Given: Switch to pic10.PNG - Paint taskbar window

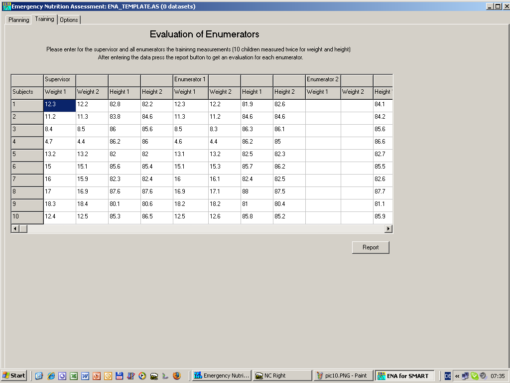Looking at the screenshot, I should point(343,376).
